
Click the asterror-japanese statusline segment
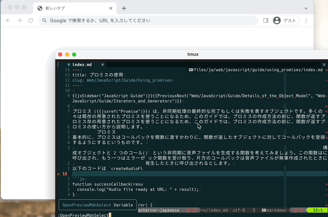pos(158,210)
